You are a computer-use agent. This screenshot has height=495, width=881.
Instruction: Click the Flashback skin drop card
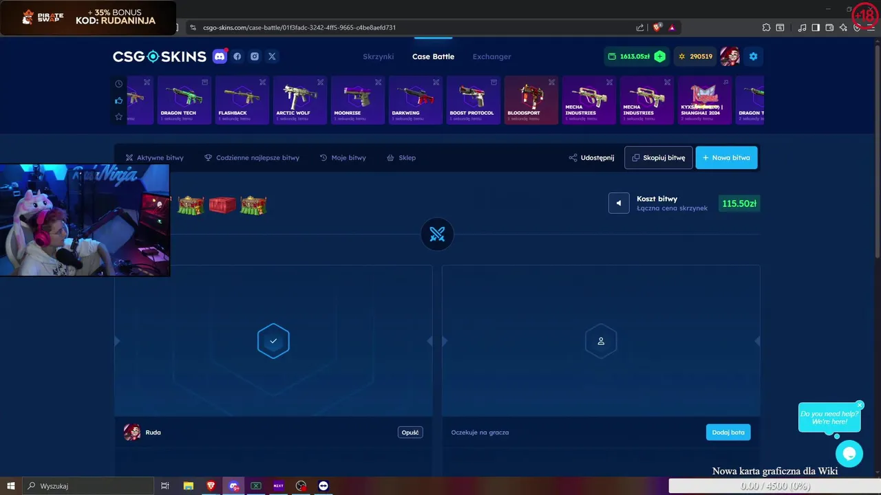pyautogui.click(x=242, y=100)
